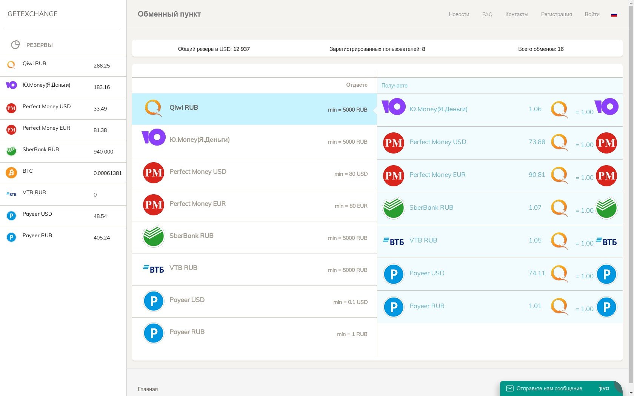Viewport: 634px width, 396px height.
Task: Click the Ю.Money logo in the Отдаете list
Action: pyautogui.click(x=154, y=137)
